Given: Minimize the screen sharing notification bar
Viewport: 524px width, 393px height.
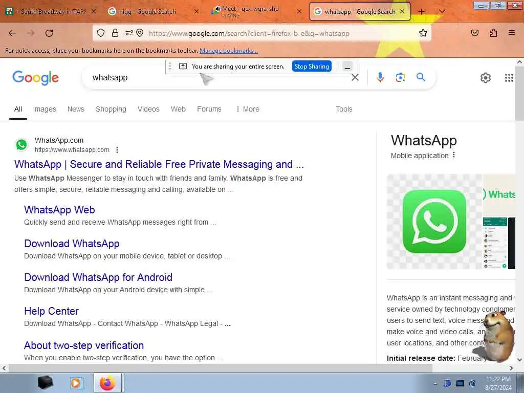Looking at the screenshot, I should click(x=347, y=67).
